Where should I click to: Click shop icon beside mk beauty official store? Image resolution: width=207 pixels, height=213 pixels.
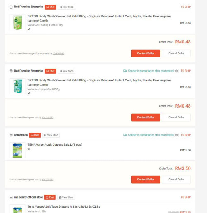11,197
